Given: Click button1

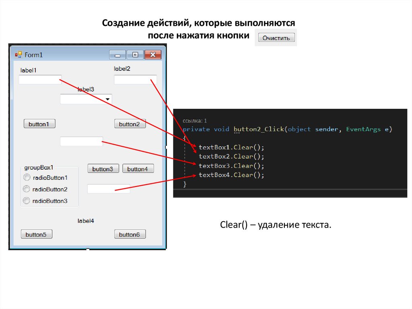Looking at the screenshot, I should pyautogui.click(x=39, y=124).
